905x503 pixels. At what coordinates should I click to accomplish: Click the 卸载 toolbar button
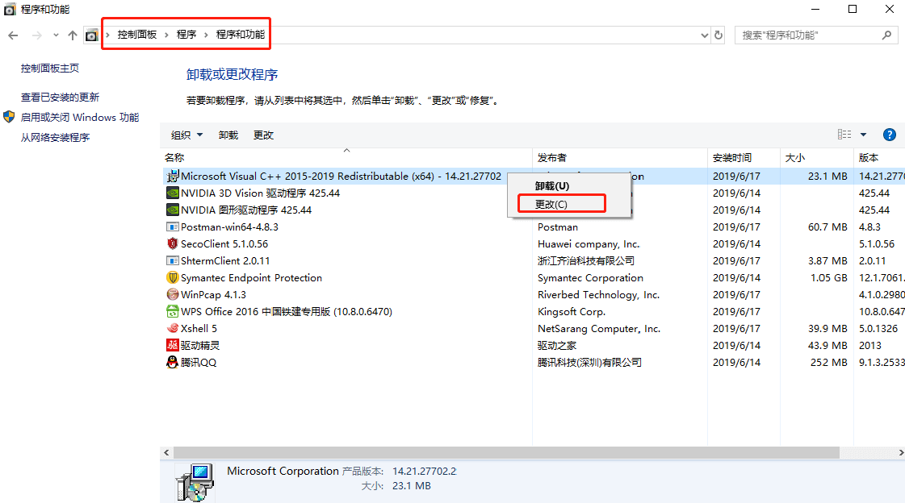(x=228, y=135)
